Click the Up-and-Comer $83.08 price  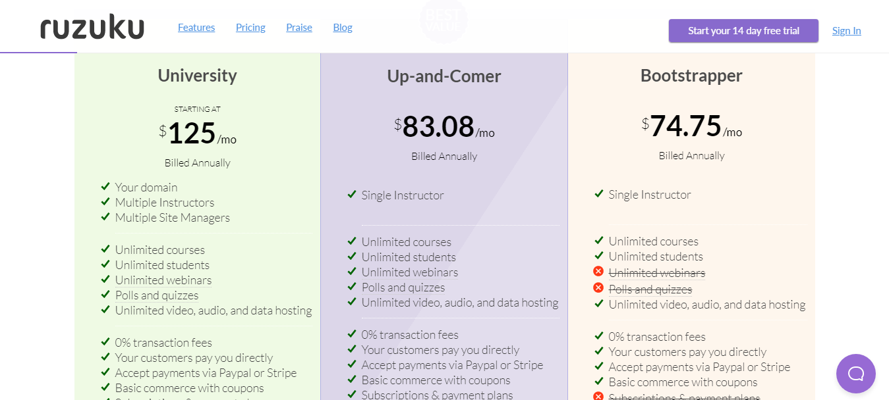438,127
